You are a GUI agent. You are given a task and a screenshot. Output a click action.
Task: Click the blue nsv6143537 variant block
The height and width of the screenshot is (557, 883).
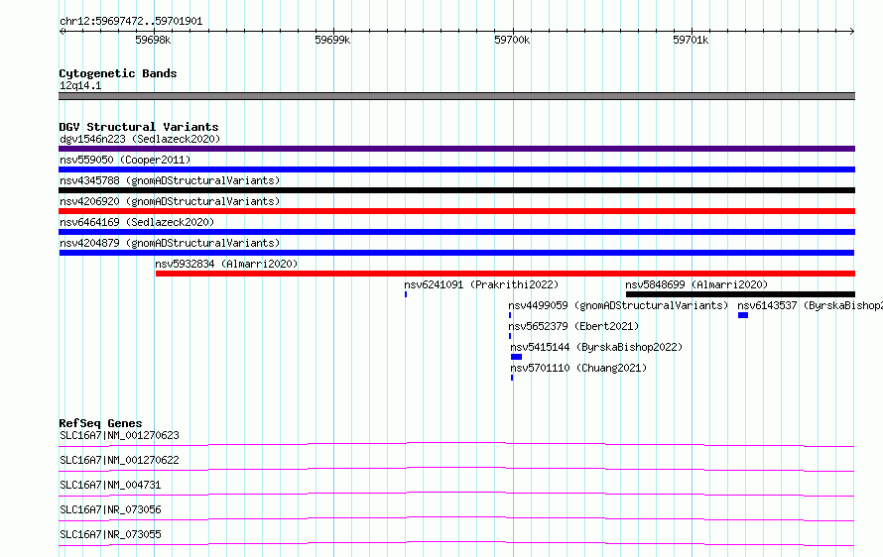(x=743, y=315)
